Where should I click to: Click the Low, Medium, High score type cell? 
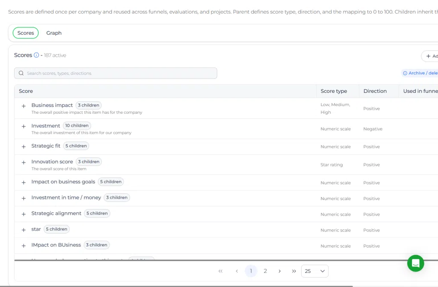click(335, 109)
